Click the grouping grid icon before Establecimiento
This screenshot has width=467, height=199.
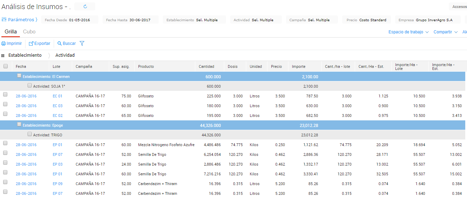(x=3, y=55)
